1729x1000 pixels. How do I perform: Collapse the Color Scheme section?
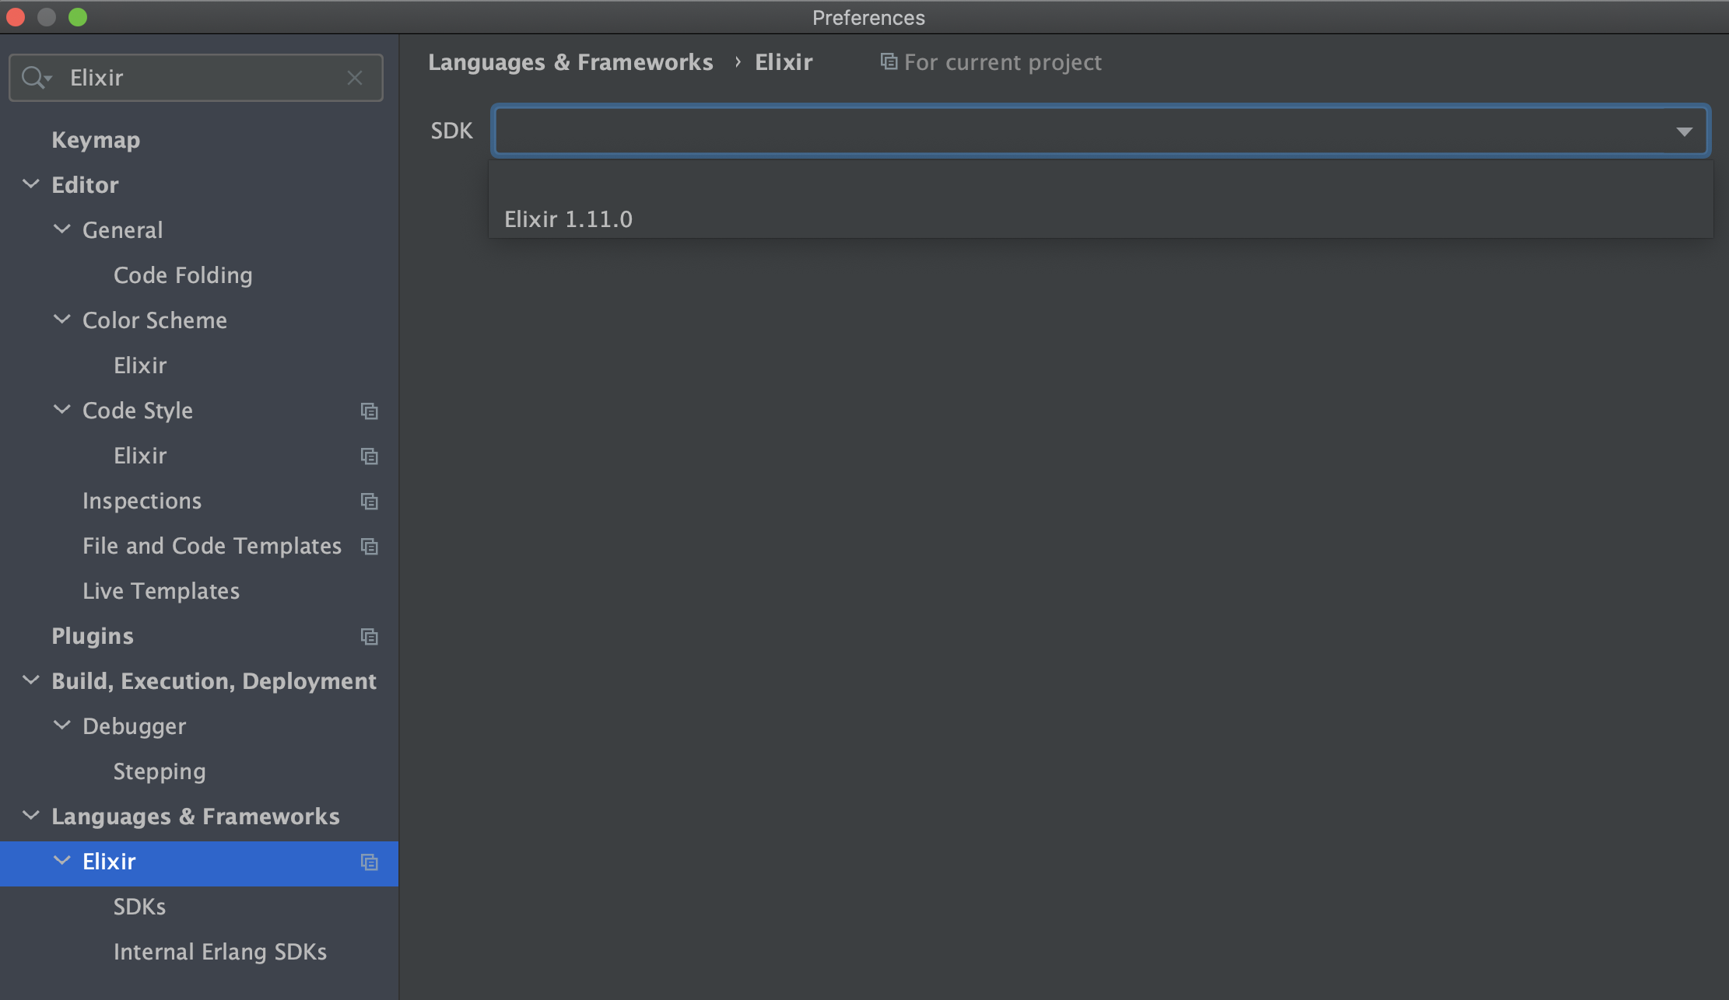pyautogui.click(x=62, y=320)
